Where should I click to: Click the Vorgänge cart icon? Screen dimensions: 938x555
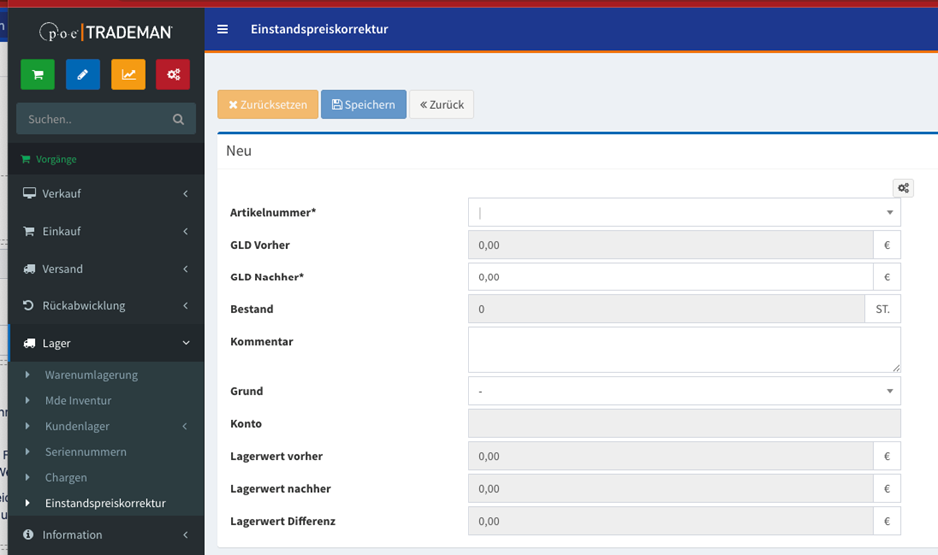pos(26,159)
